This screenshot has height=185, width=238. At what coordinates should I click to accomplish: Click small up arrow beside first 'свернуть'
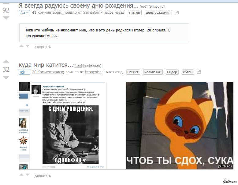tap(21, 46)
